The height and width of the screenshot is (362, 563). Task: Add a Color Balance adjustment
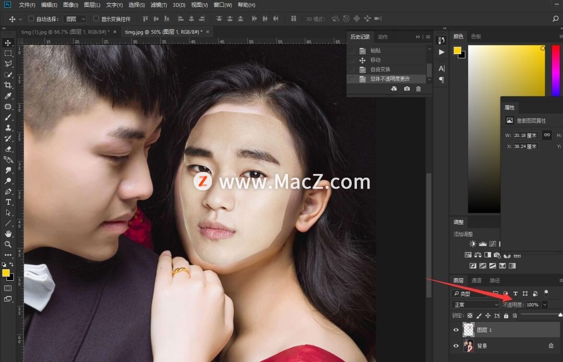[478, 255]
